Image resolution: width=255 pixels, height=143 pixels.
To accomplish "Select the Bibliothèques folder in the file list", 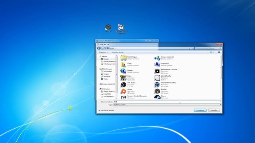I will pyautogui.click(x=130, y=58).
